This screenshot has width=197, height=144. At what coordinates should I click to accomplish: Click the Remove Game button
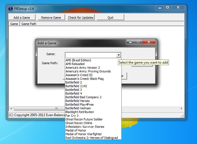pyautogui.click(x=51, y=17)
